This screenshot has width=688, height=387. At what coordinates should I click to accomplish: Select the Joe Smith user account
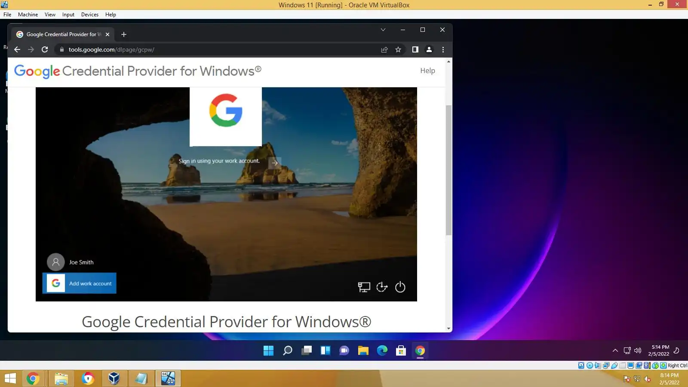[71, 262]
